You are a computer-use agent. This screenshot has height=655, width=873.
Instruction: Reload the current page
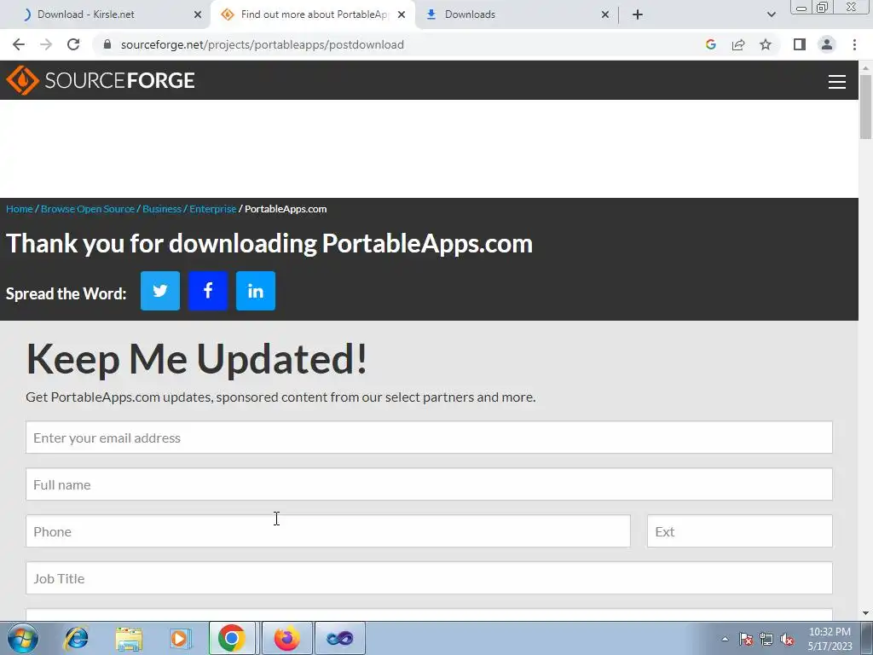(73, 44)
